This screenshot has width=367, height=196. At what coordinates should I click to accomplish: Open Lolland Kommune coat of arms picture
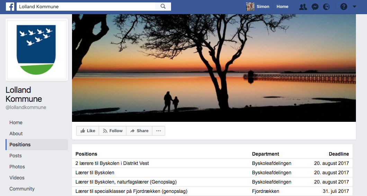point(36,50)
